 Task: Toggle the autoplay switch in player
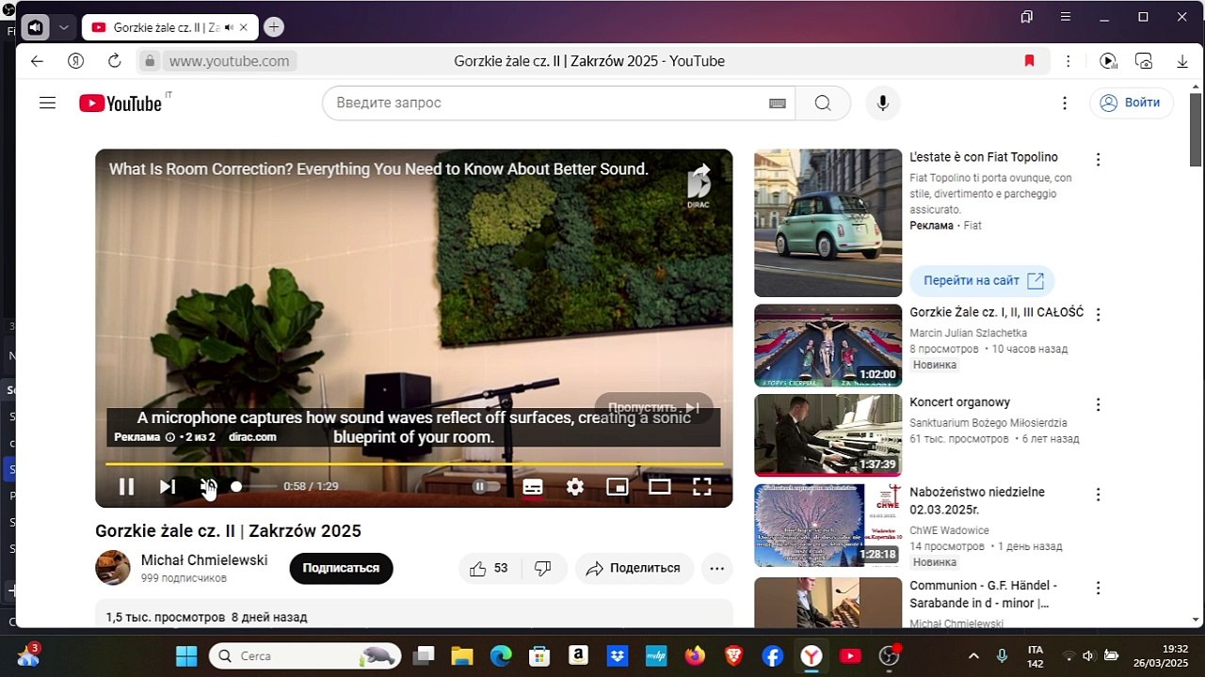[486, 486]
